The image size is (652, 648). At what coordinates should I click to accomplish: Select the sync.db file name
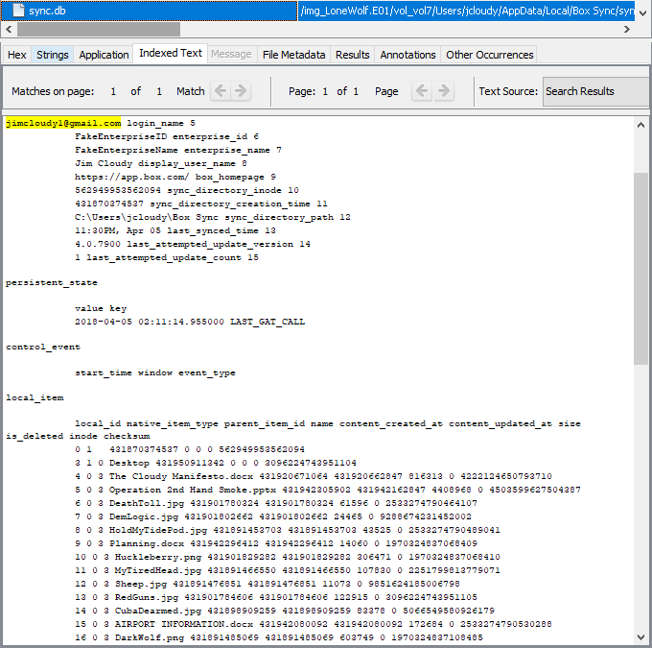pyautogui.click(x=47, y=11)
